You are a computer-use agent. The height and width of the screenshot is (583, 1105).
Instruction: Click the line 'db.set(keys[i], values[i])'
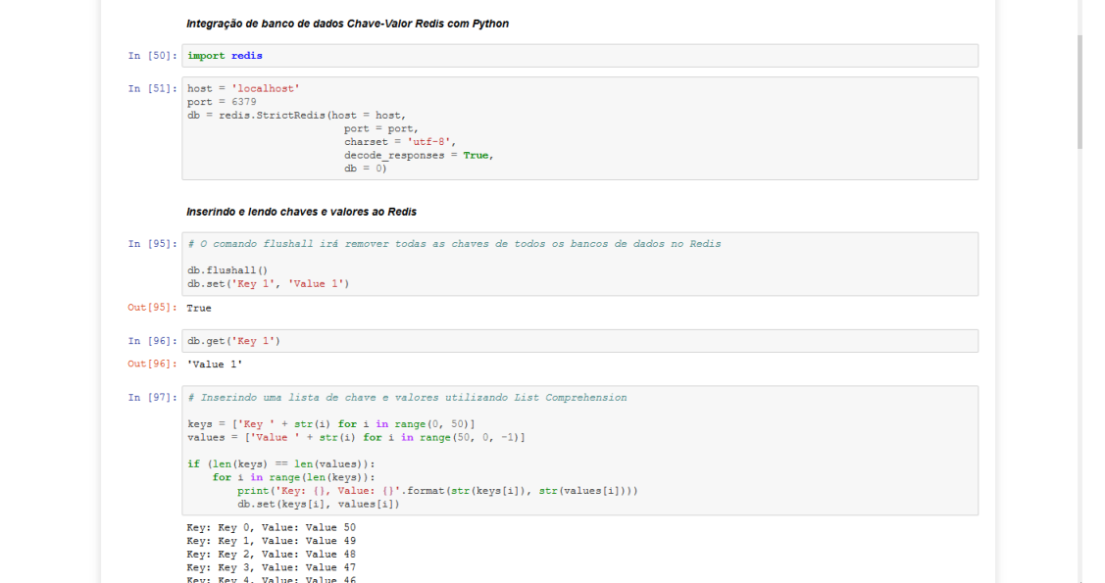319,505
